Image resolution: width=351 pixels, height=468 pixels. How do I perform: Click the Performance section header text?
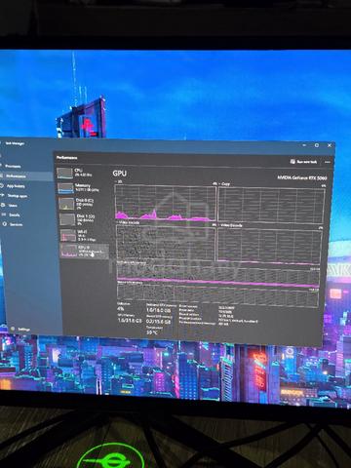pos(67,158)
